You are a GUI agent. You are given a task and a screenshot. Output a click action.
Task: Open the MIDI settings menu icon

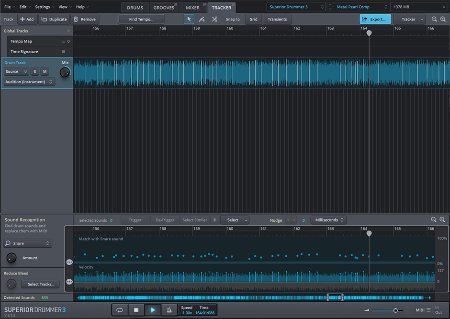[x=428, y=310]
